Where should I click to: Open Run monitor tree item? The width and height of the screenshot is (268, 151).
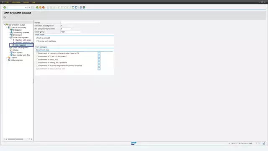pyautogui.click(x=18, y=52)
